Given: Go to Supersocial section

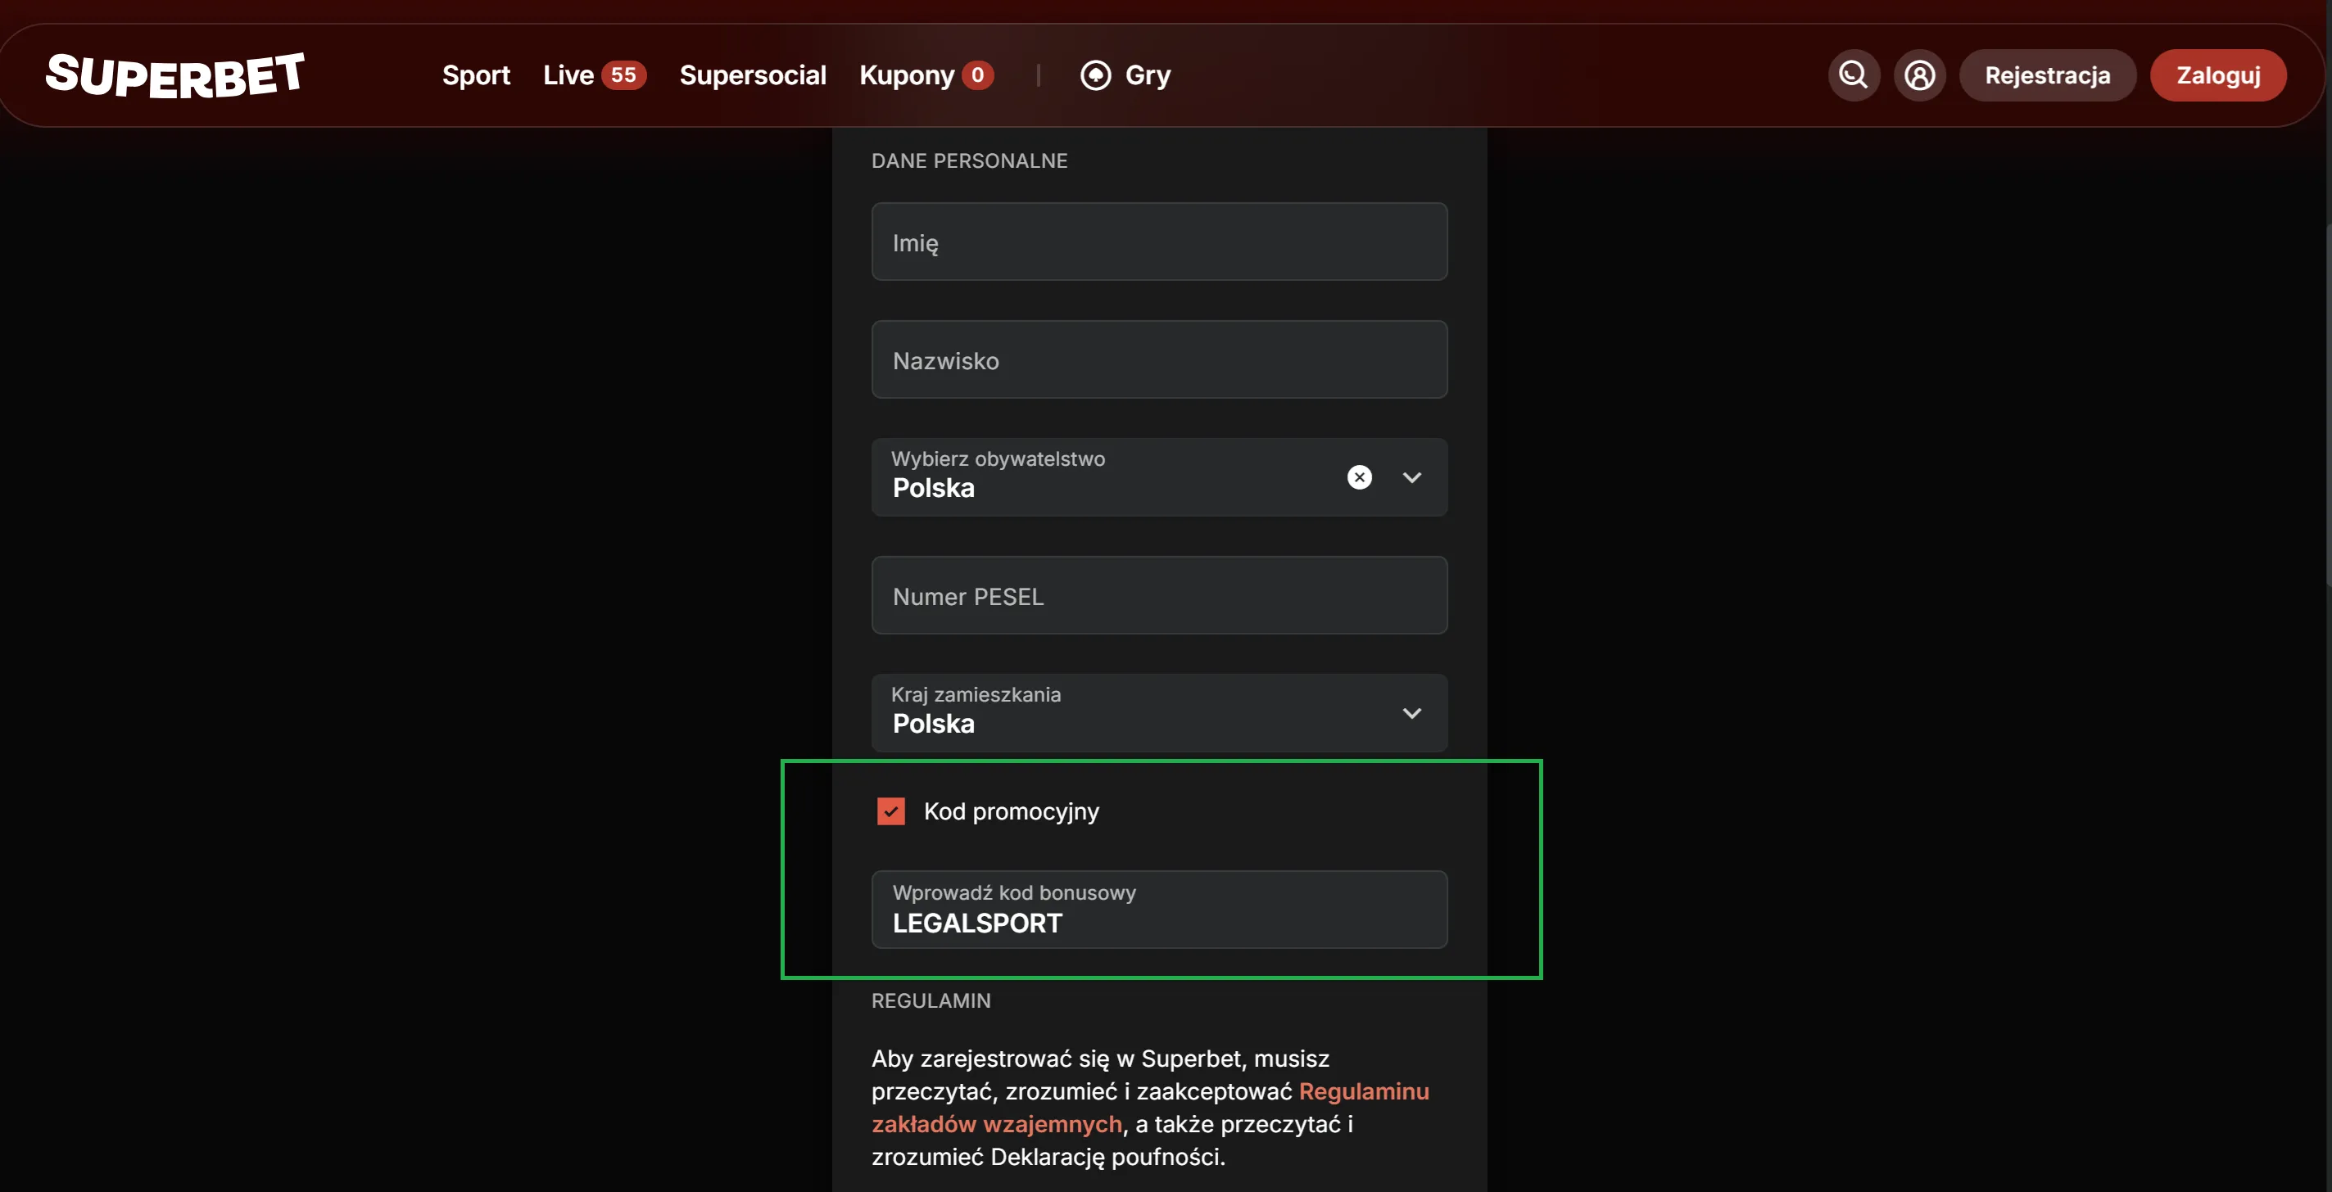Looking at the screenshot, I should tap(752, 75).
